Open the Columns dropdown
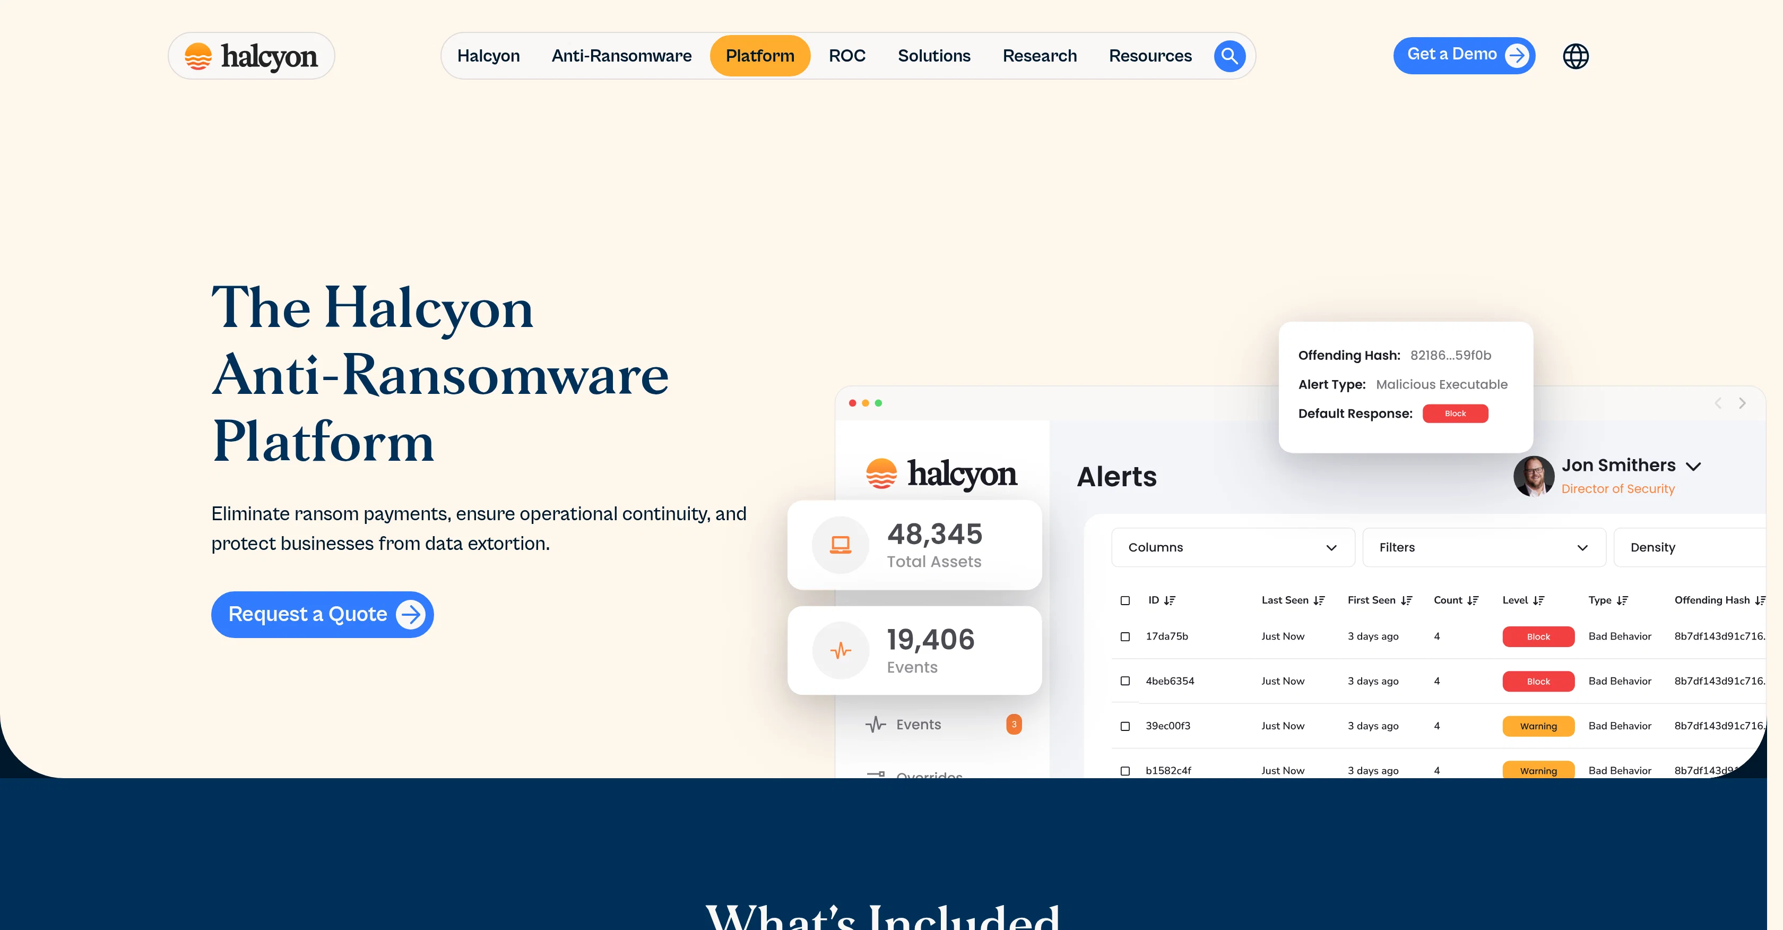Screen dimensions: 1783x930 click(1233, 548)
